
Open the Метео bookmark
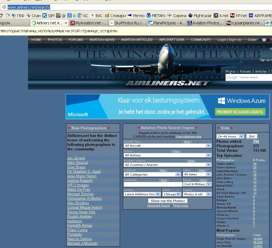136,16
